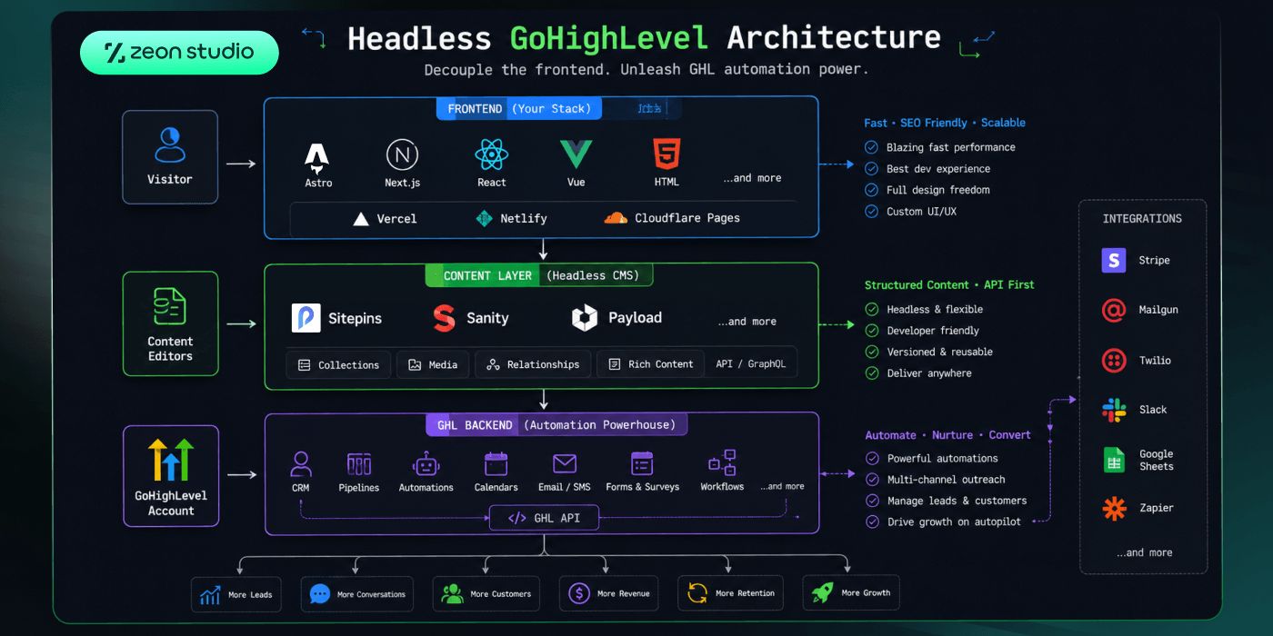
Task: Click the INTEGRATIONS heading text
Action: click(1142, 219)
